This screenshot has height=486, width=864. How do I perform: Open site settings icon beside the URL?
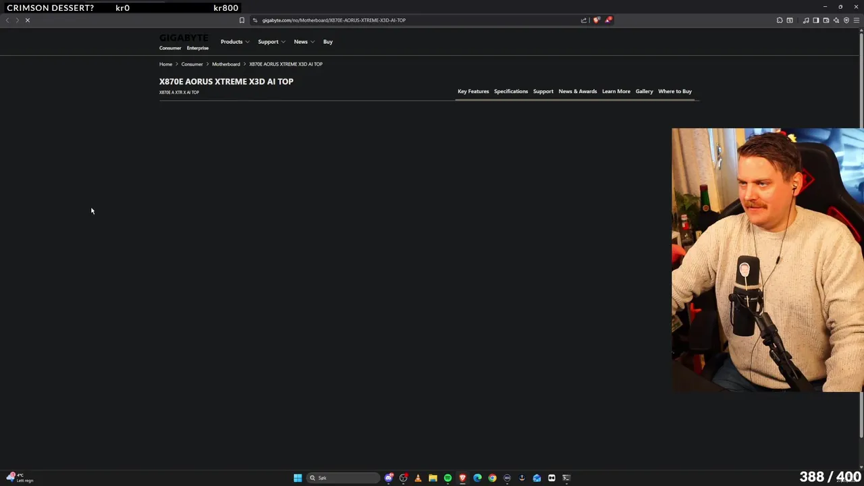(x=255, y=20)
